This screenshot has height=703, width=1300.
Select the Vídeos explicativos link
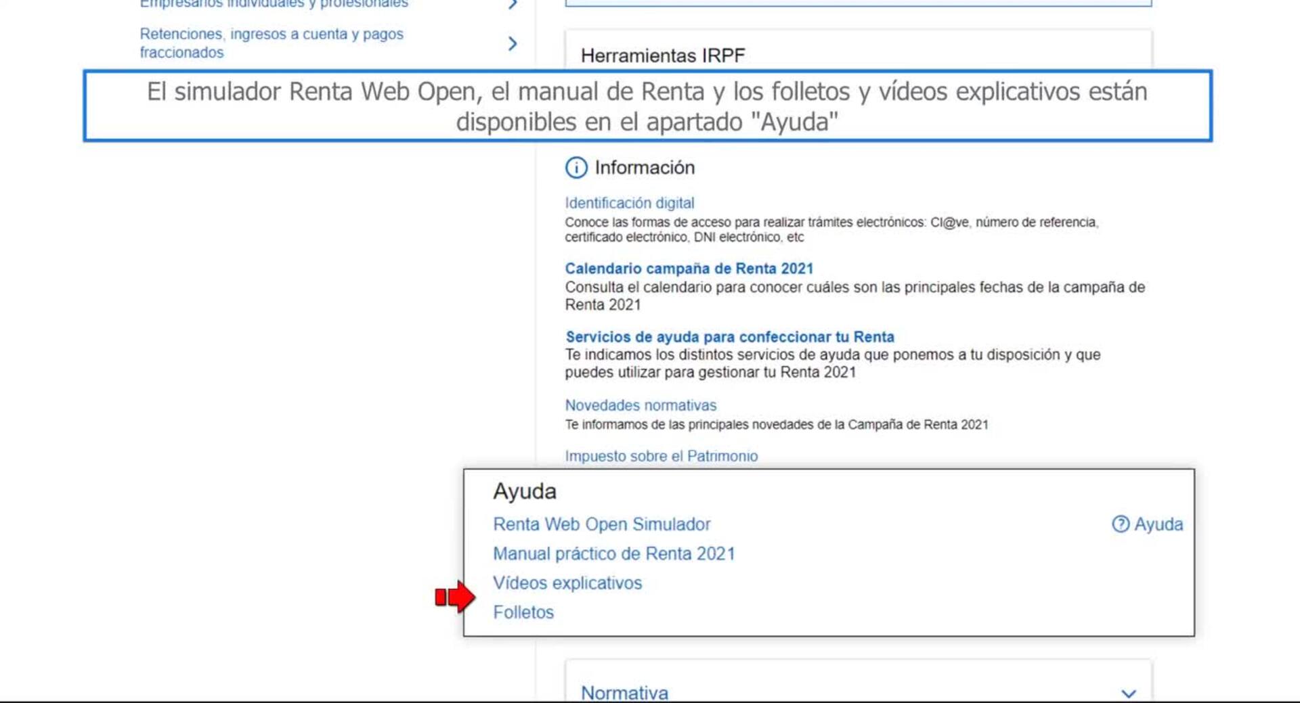(567, 583)
